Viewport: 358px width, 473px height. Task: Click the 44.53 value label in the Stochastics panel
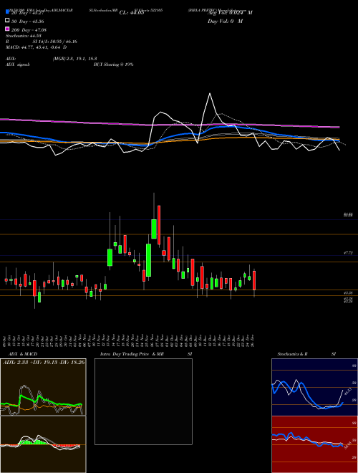[x=347, y=392]
